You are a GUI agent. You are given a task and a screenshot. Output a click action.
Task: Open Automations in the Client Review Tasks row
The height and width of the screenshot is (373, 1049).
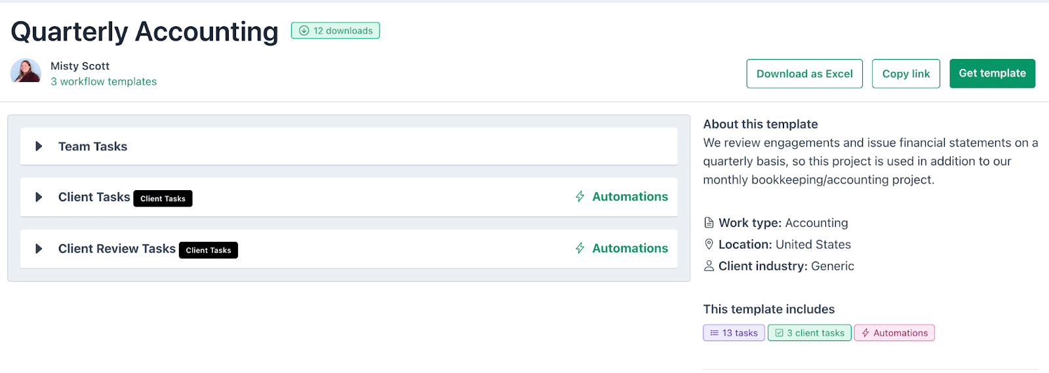(630, 248)
